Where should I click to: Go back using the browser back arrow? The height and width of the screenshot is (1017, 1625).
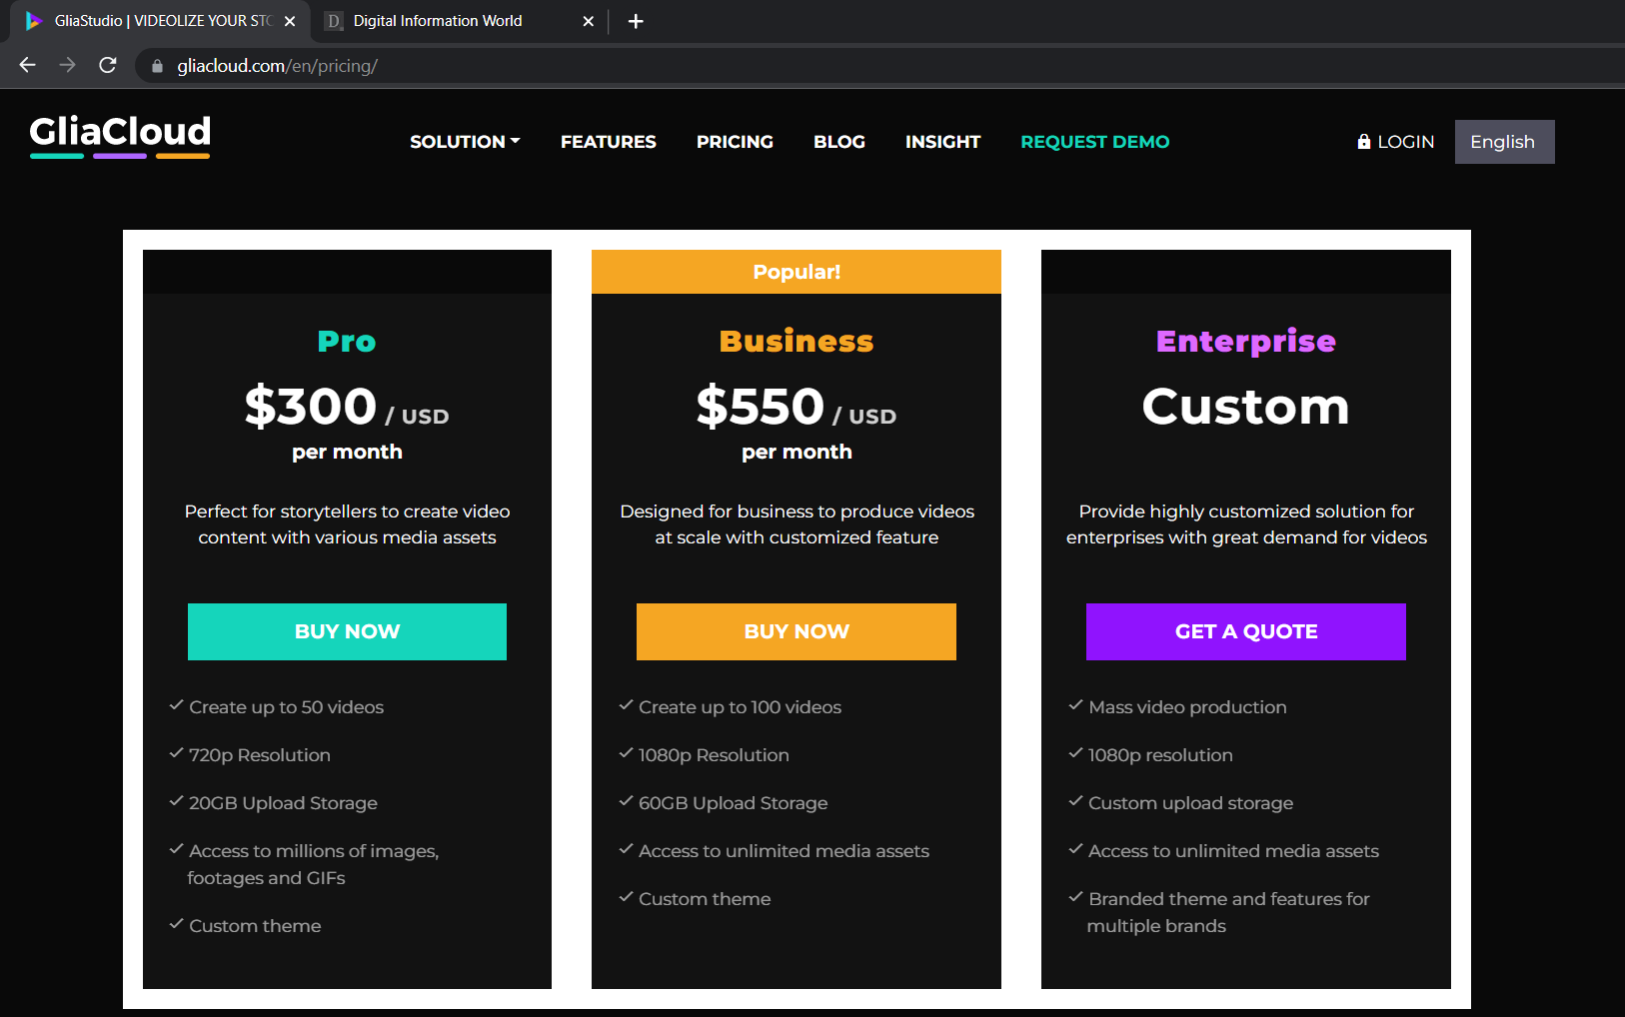click(27, 65)
